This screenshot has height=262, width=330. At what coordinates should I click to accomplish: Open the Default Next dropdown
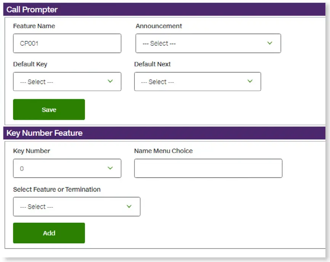coord(197,82)
